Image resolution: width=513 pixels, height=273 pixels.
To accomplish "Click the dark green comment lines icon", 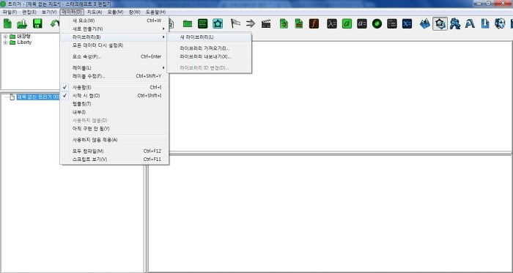I will (x=203, y=23).
